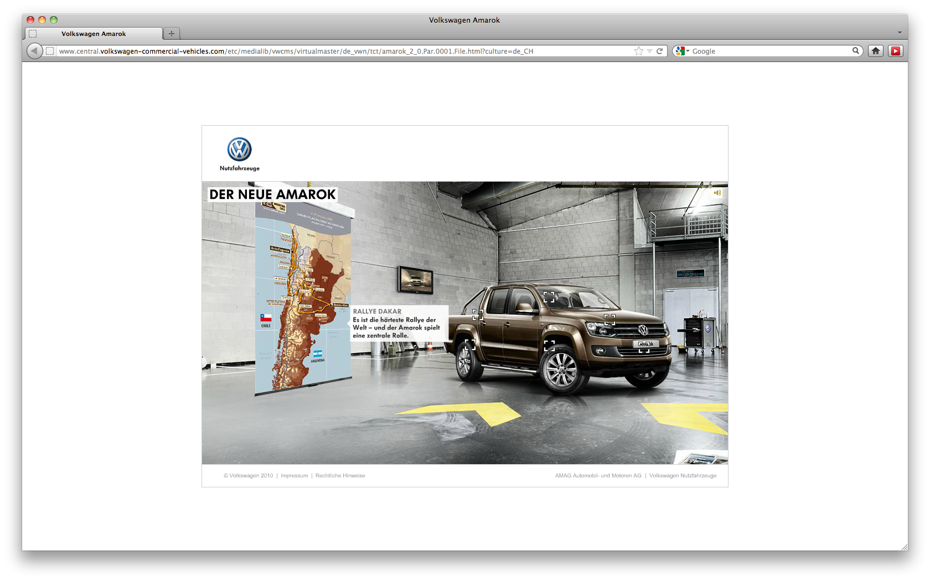Open the URL history dropdown arrow

(649, 51)
